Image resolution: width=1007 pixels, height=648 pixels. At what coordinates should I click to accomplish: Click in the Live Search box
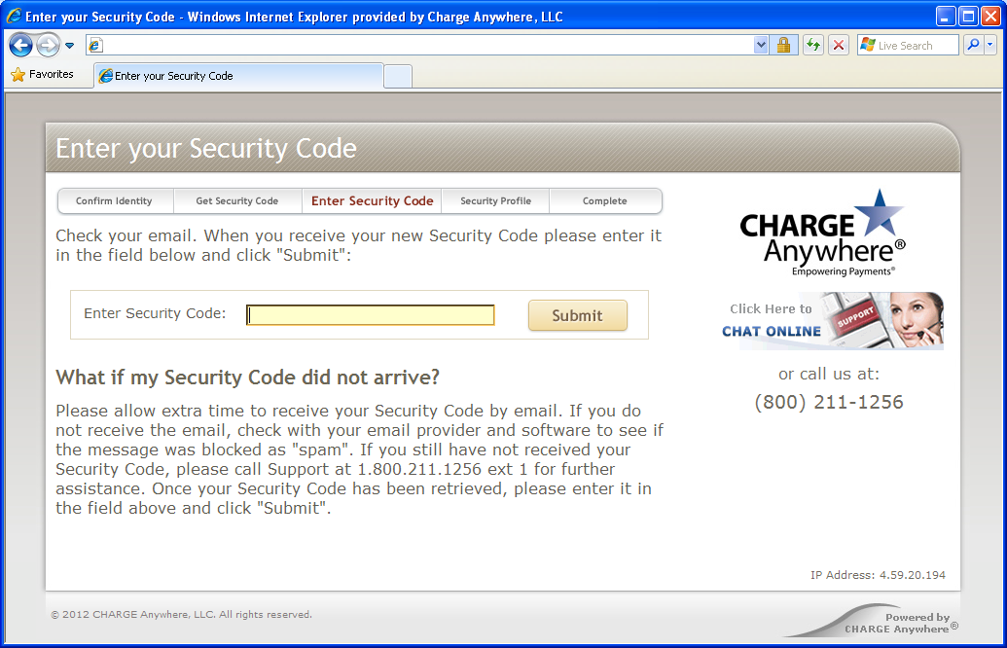(915, 46)
